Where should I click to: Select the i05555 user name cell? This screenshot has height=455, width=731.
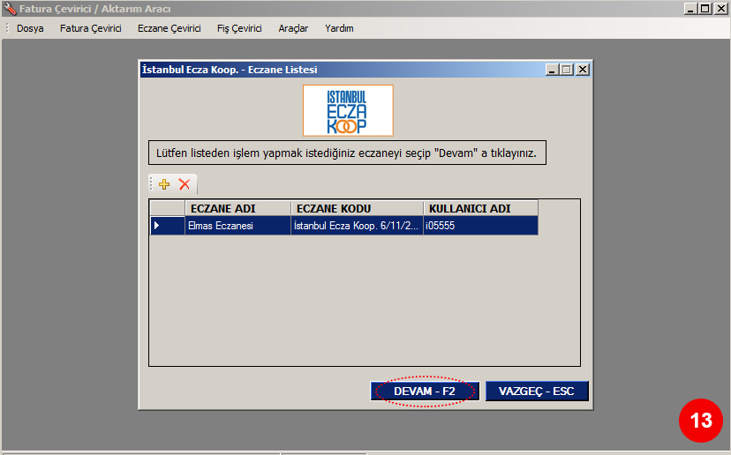480,226
